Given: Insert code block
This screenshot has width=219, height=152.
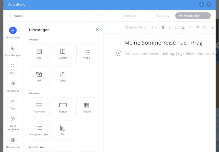Looking at the screenshot, I should 204,27.
